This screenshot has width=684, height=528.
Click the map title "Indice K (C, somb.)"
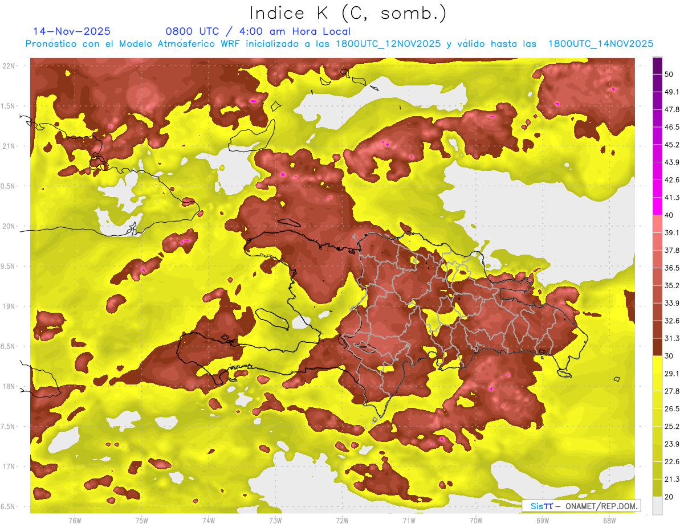(348, 13)
